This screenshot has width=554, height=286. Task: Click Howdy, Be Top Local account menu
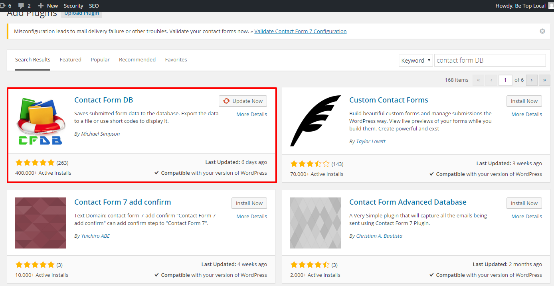click(x=520, y=6)
